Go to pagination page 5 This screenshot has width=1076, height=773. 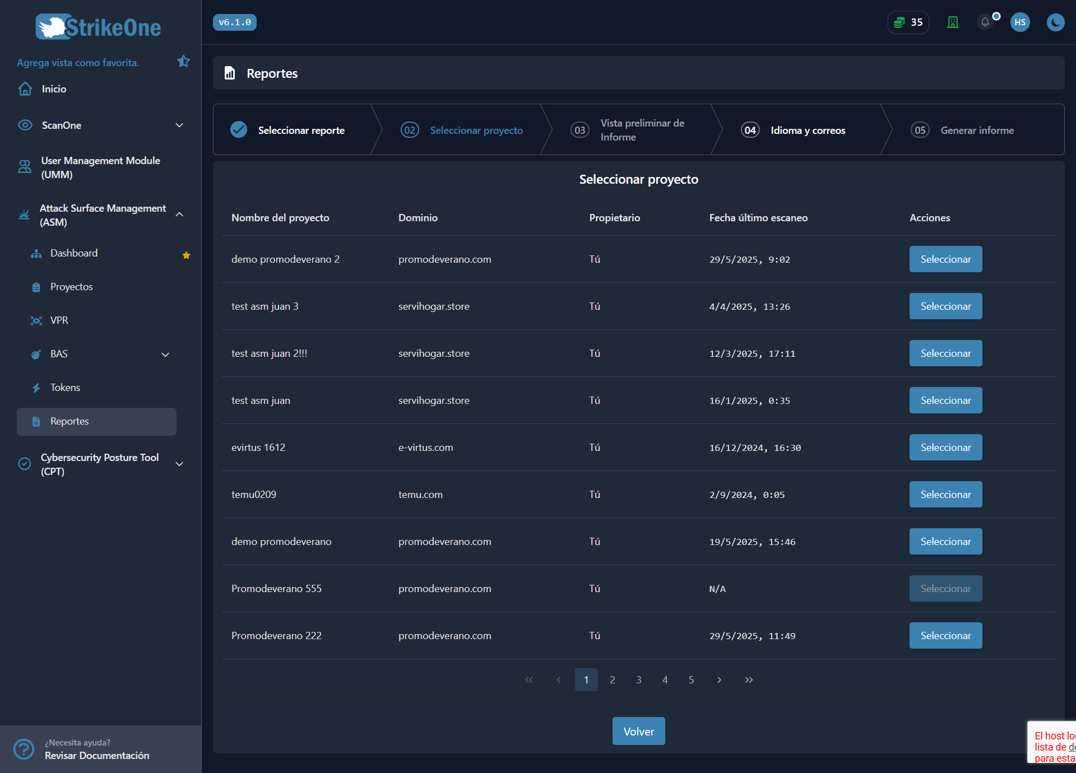[692, 679]
